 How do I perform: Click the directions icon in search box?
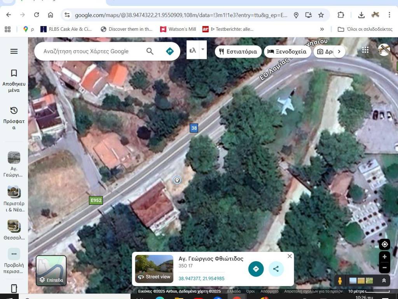pyautogui.click(x=170, y=51)
